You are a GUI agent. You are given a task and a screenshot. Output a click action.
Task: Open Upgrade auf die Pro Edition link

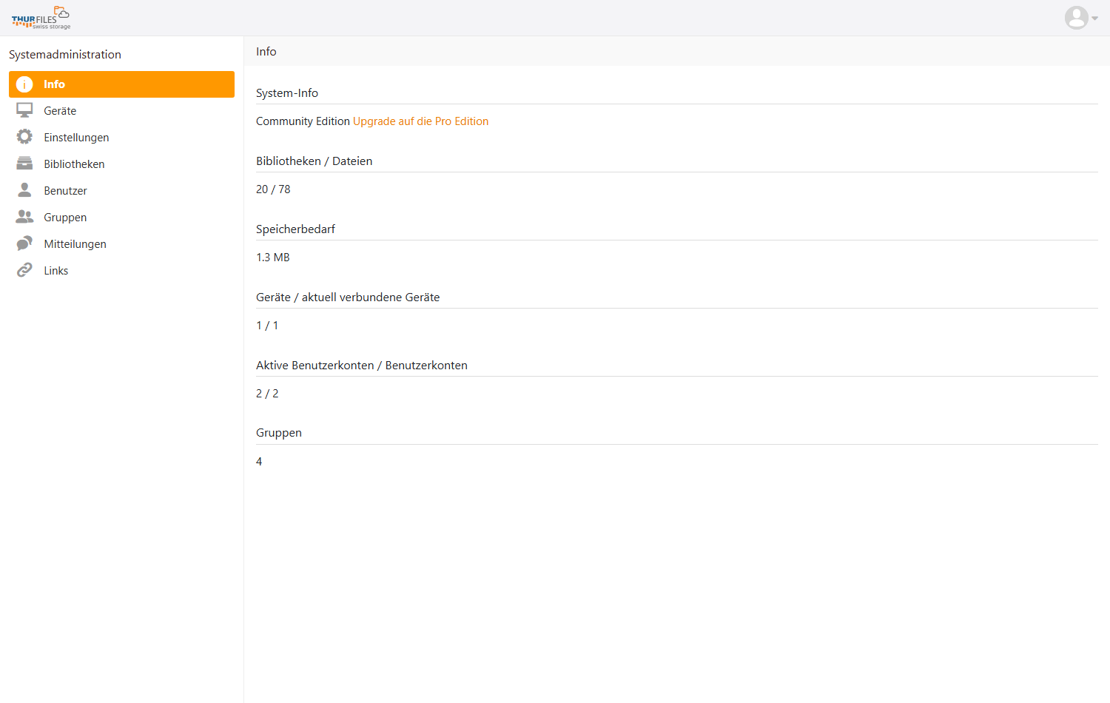click(x=420, y=121)
